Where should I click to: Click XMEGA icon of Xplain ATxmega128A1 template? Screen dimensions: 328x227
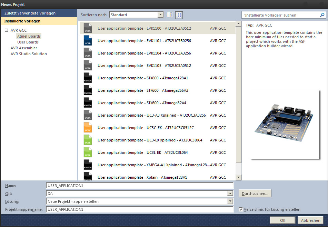(88, 176)
